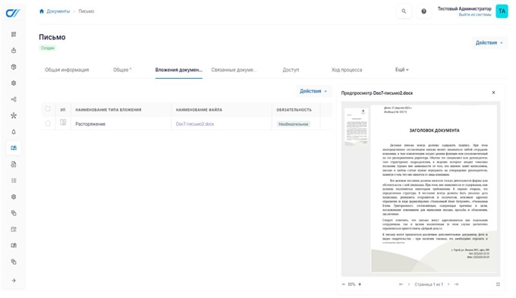Check the Распоряжение row checkbox
Screen dimensions: 516x298
coord(48,124)
